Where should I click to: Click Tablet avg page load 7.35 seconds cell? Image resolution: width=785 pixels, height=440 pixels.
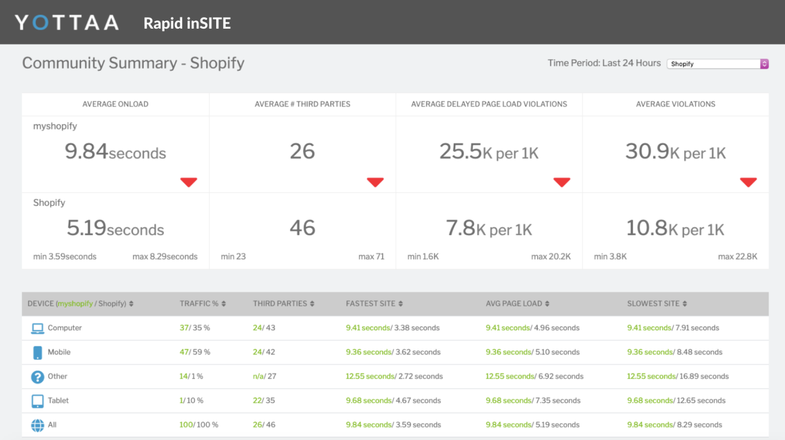pos(533,400)
